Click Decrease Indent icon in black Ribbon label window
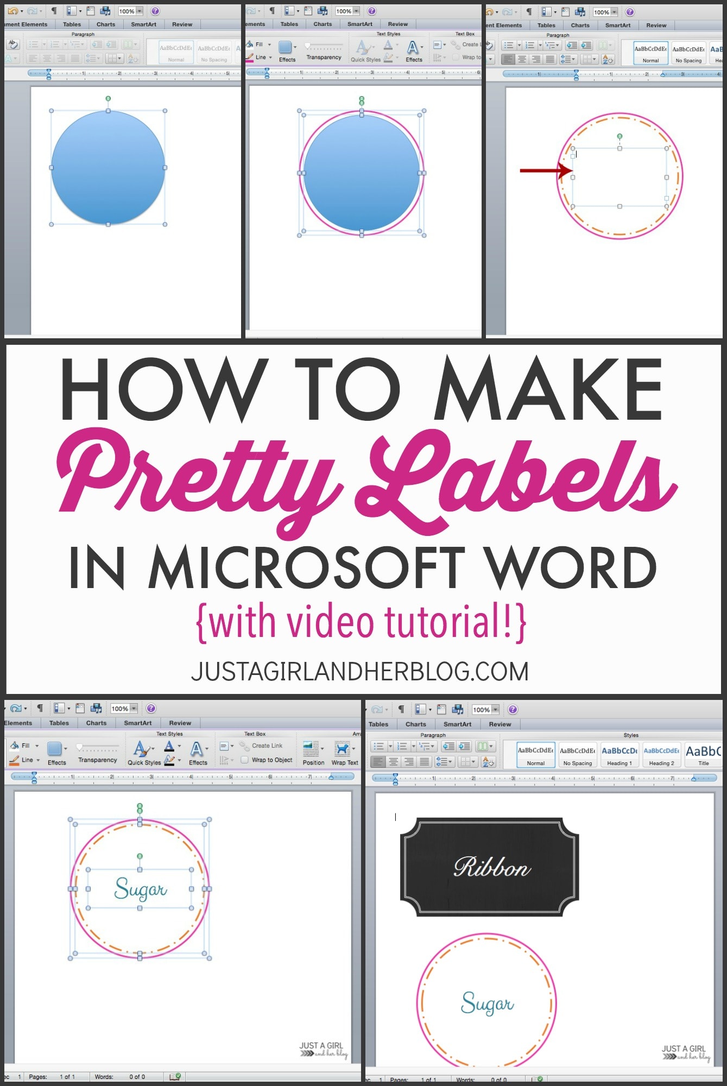The height and width of the screenshot is (1086, 727). [448, 747]
